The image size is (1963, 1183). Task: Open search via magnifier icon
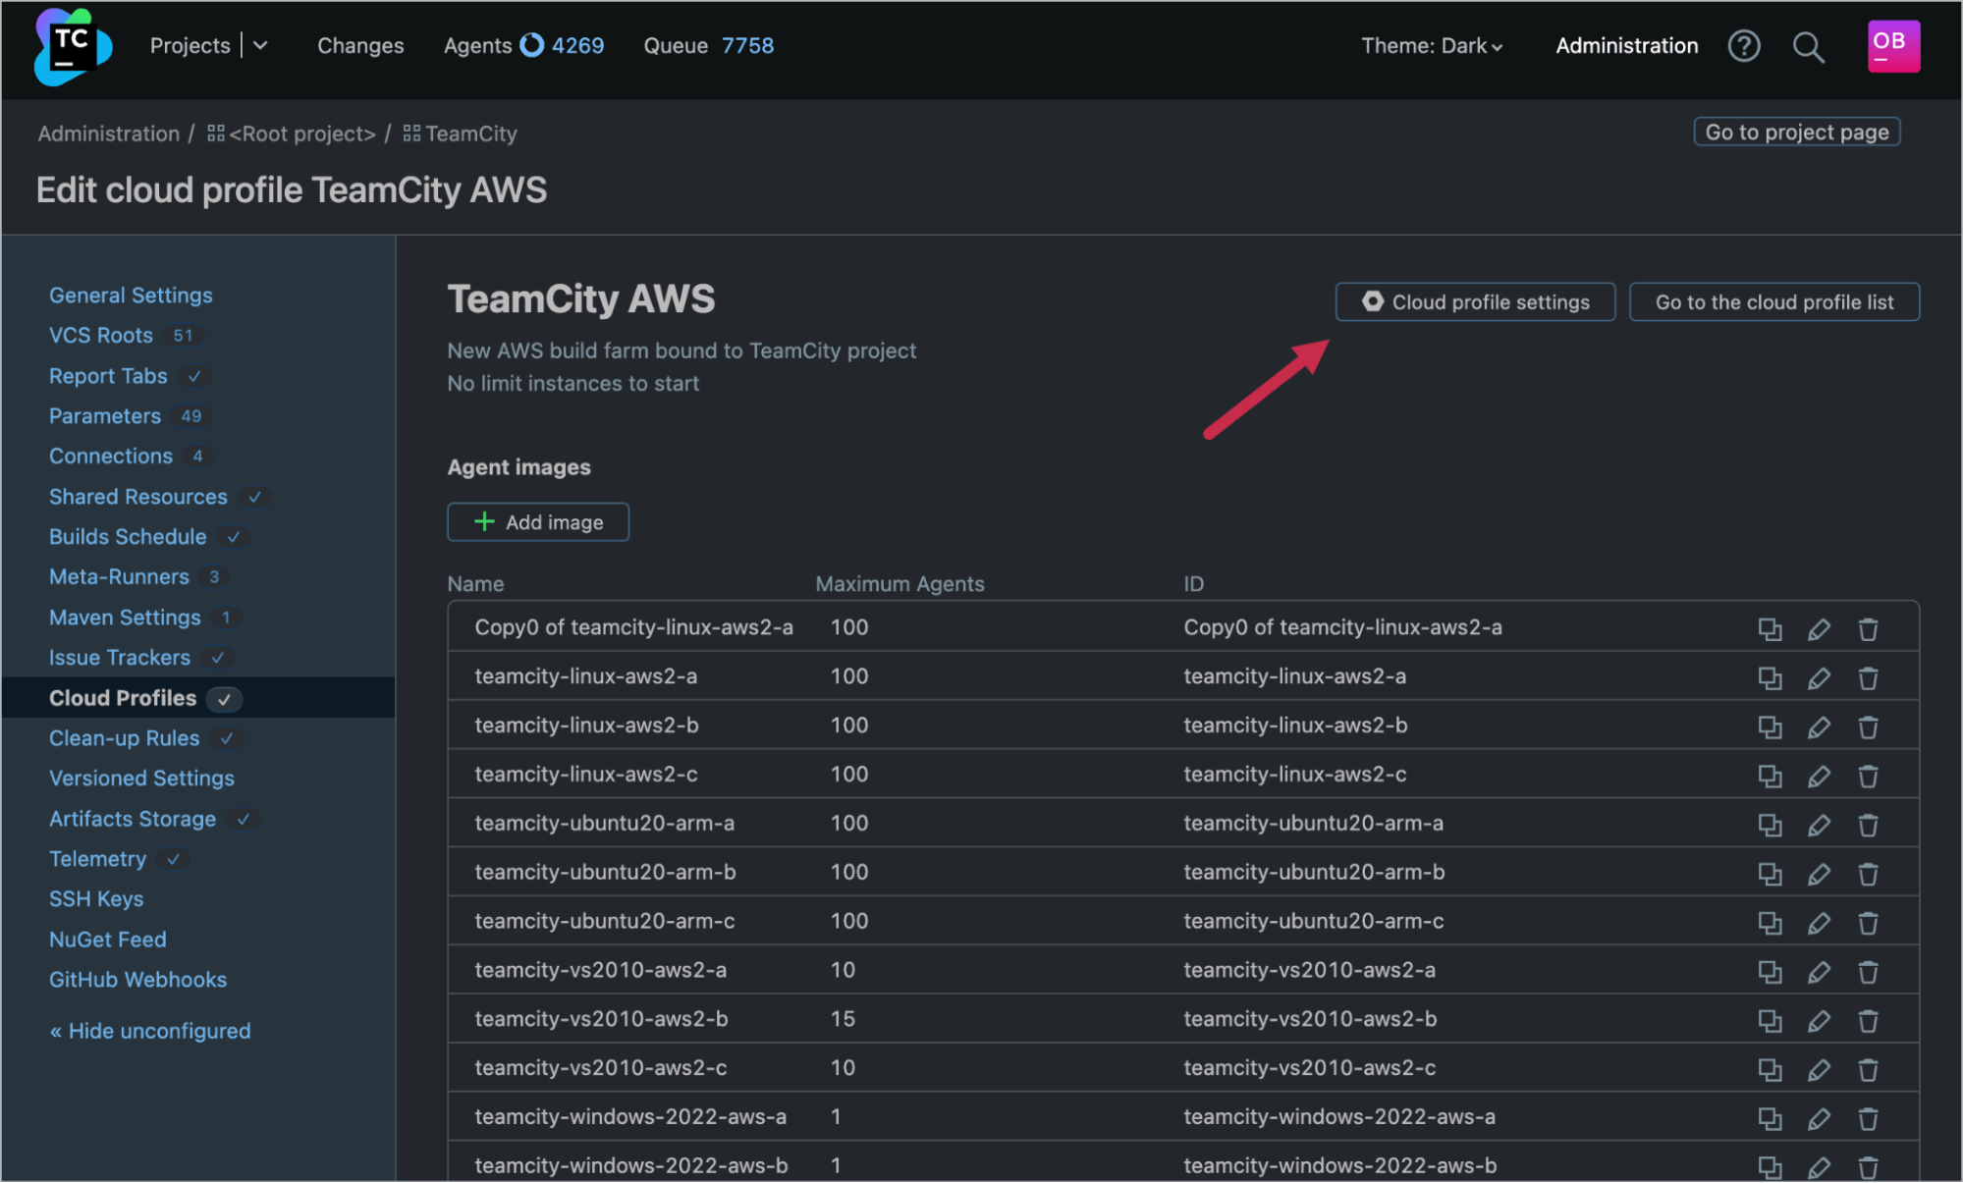click(1808, 46)
